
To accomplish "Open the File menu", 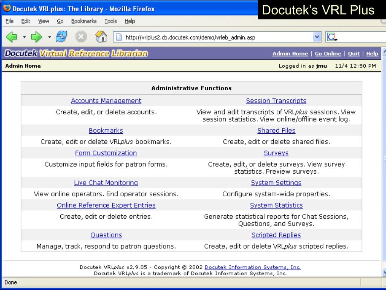I will coord(9,21).
